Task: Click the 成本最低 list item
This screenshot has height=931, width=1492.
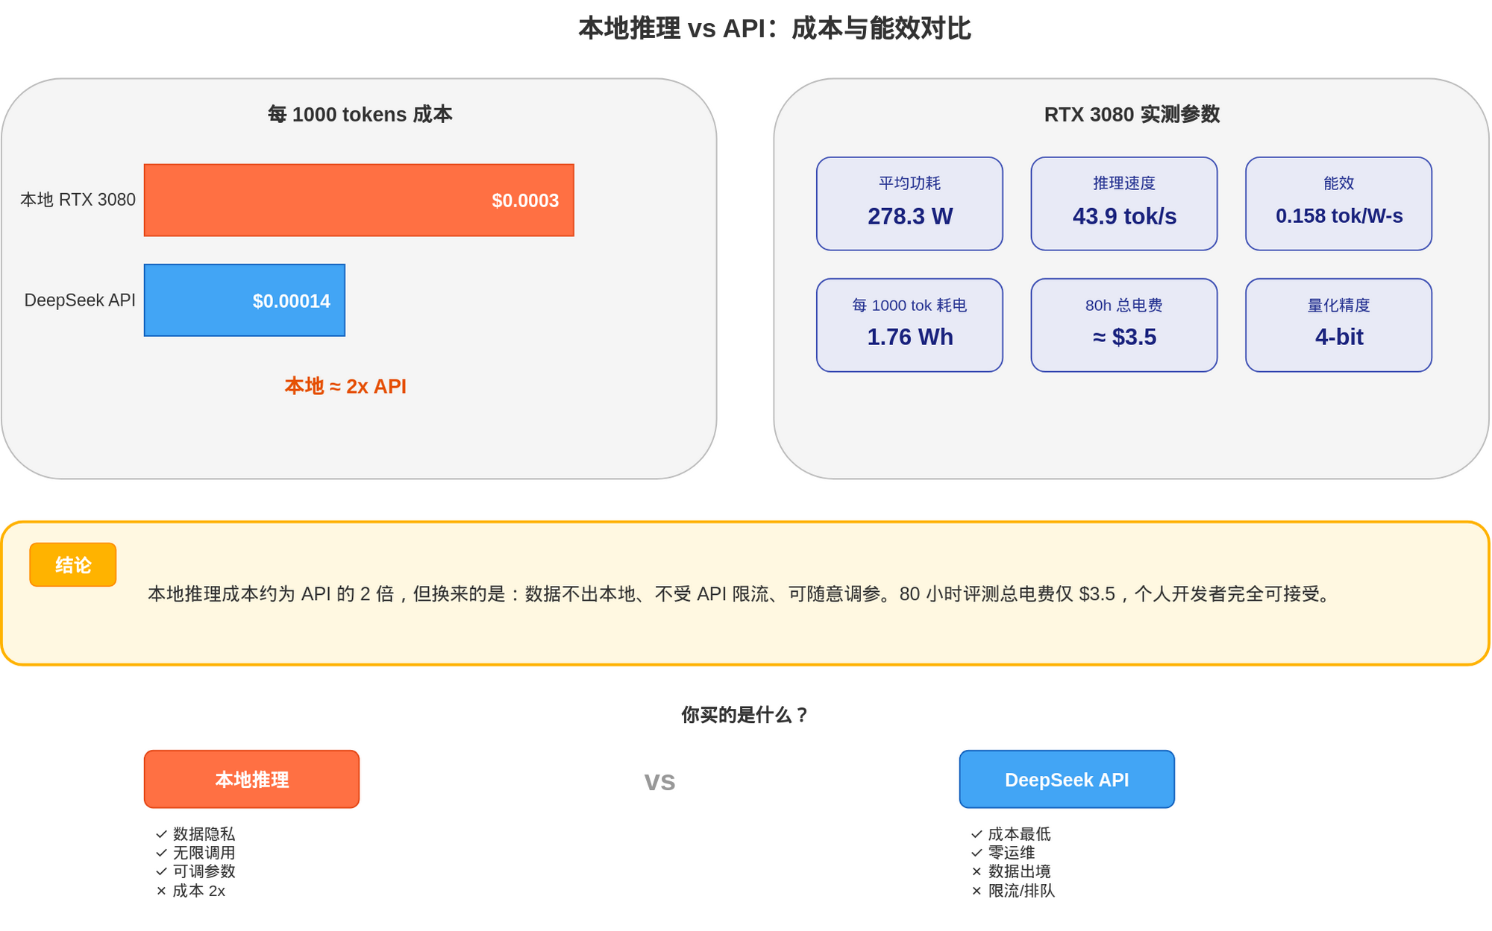Action: (1011, 834)
